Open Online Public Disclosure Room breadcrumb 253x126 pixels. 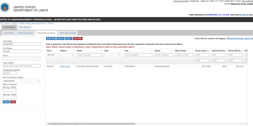32,24
